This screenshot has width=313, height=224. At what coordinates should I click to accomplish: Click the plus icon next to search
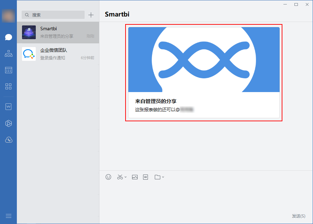(x=91, y=15)
